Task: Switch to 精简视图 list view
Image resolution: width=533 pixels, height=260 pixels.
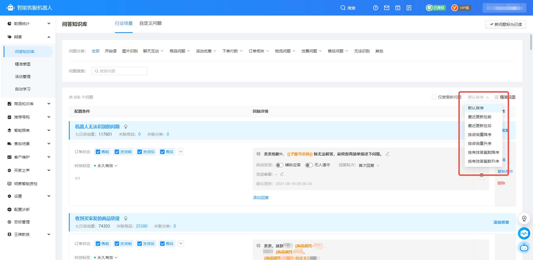Action: [x=505, y=97]
